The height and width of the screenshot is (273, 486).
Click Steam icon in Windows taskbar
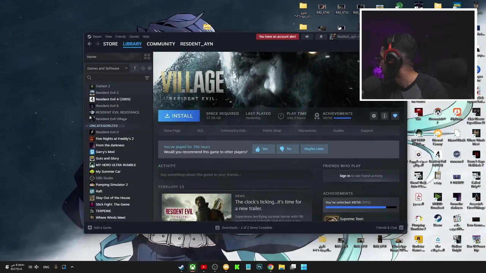[x=181, y=267]
